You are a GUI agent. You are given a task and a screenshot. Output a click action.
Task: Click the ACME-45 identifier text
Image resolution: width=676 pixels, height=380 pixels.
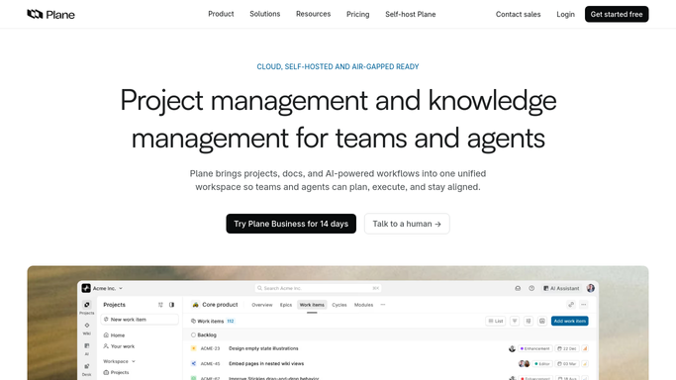[210, 363]
